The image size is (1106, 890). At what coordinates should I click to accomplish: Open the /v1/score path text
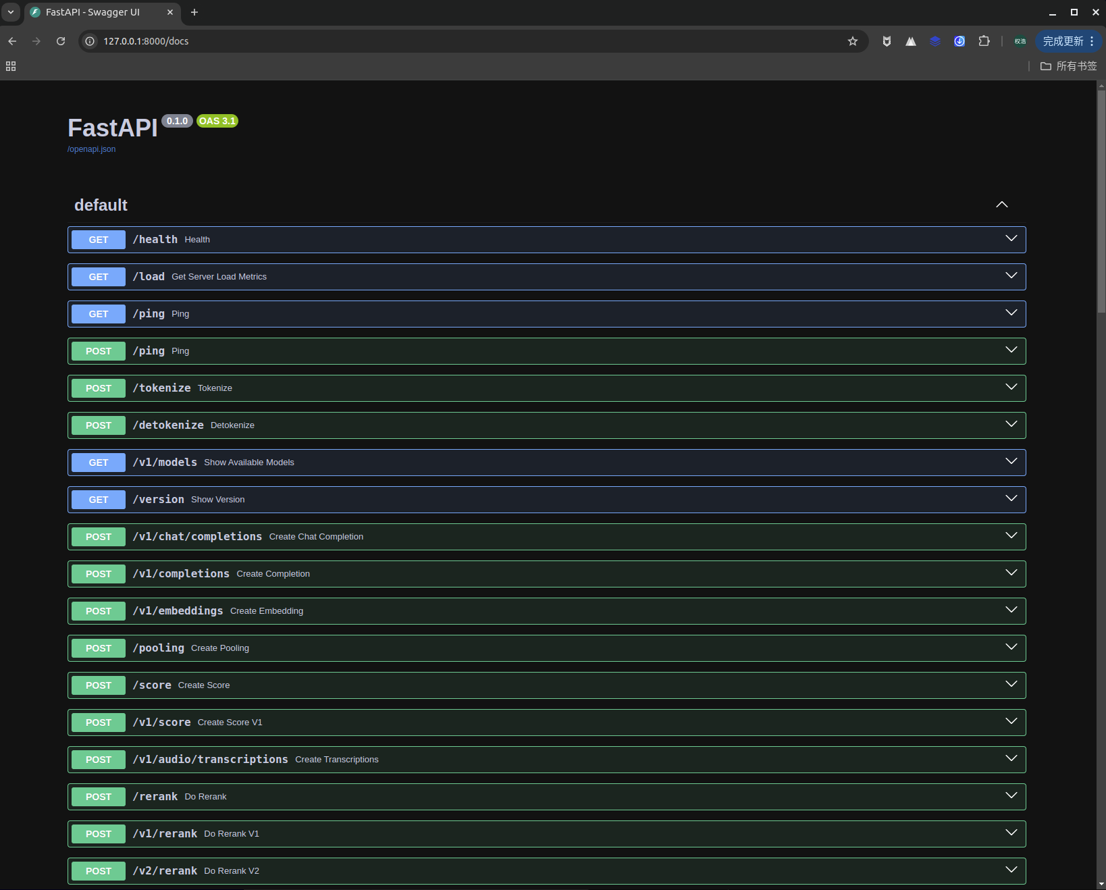tap(162, 723)
